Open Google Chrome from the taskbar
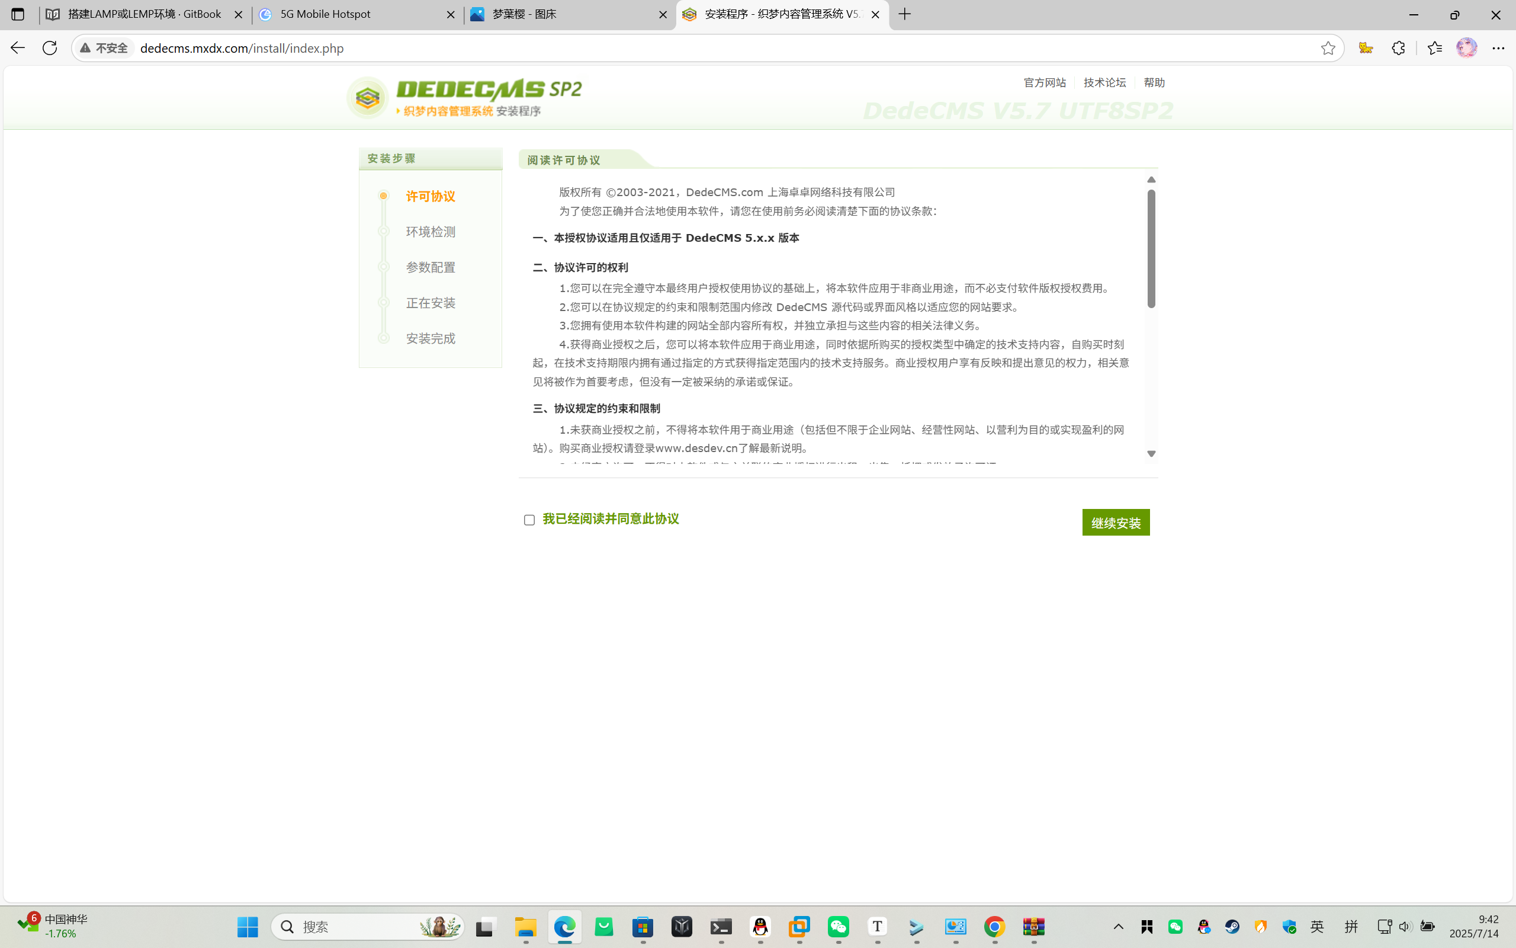The width and height of the screenshot is (1516, 948). 995,927
